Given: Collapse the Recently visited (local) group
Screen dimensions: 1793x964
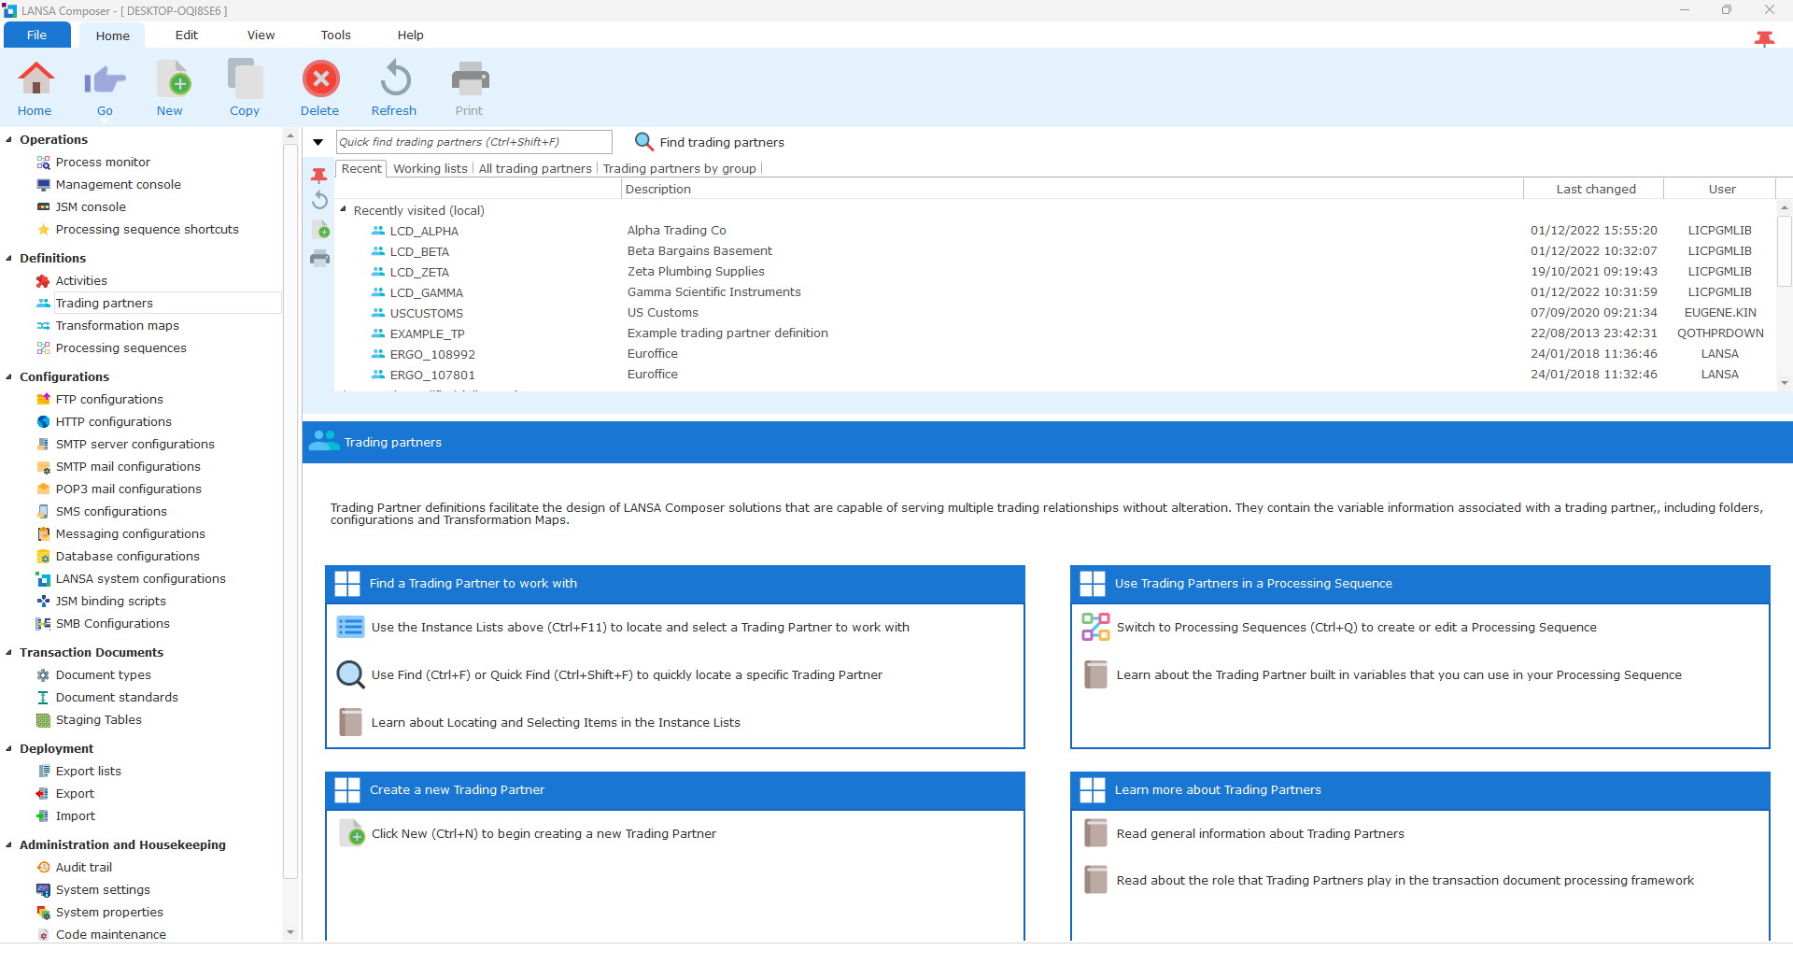Looking at the screenshot, I should (x=344, y=210).
